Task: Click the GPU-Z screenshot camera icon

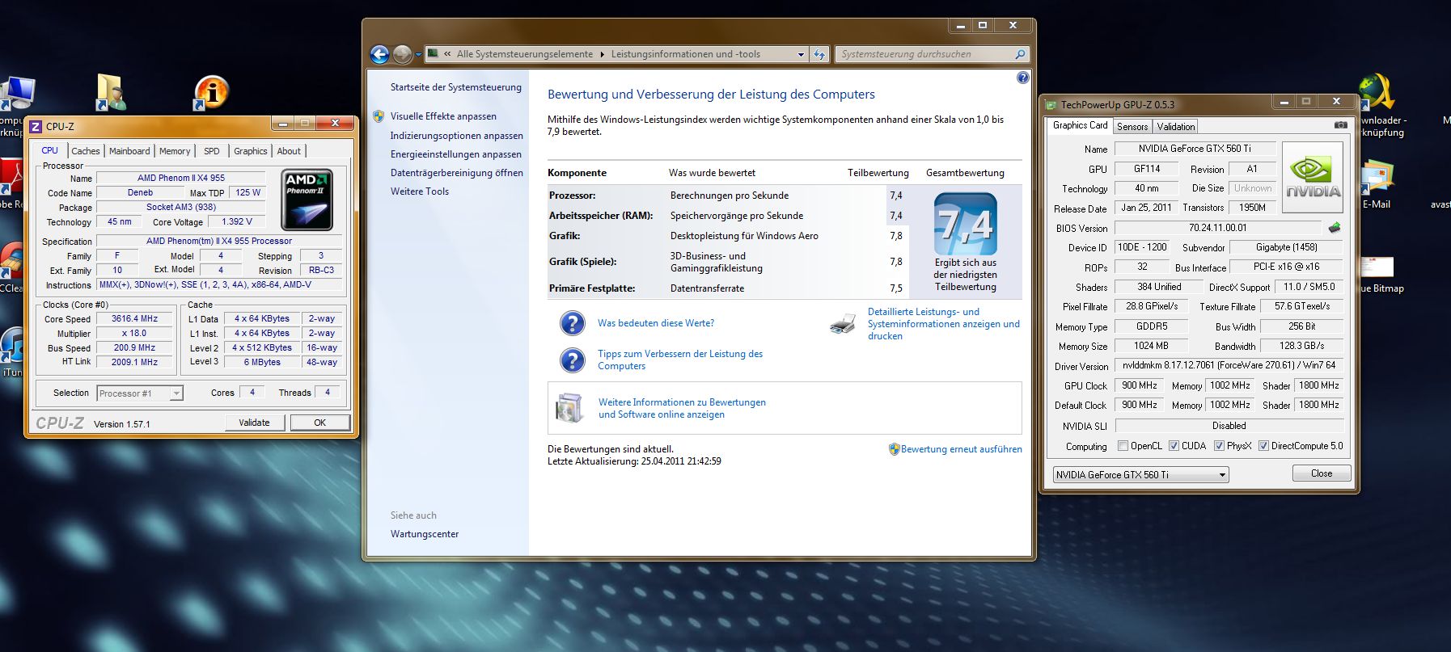Action: (1340, 125)
